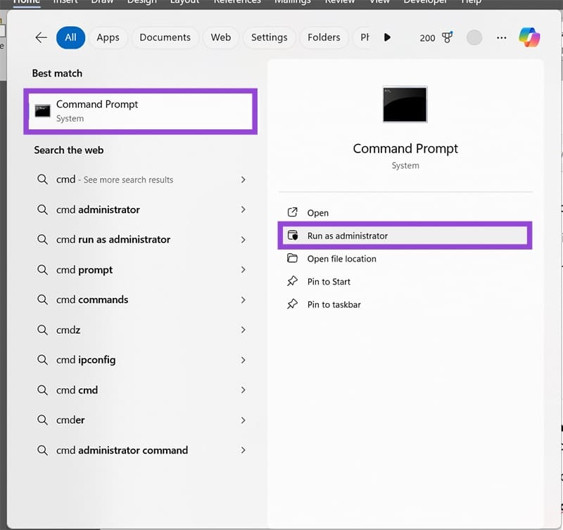Image resolution: width=563 pixels, height=530 pixels.
Task: Click the back arrow in search panel
Action: pos(41,38)
